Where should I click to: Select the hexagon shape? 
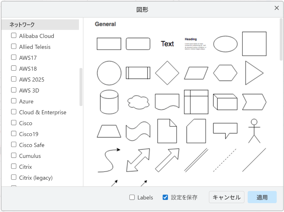coord(225,73)
